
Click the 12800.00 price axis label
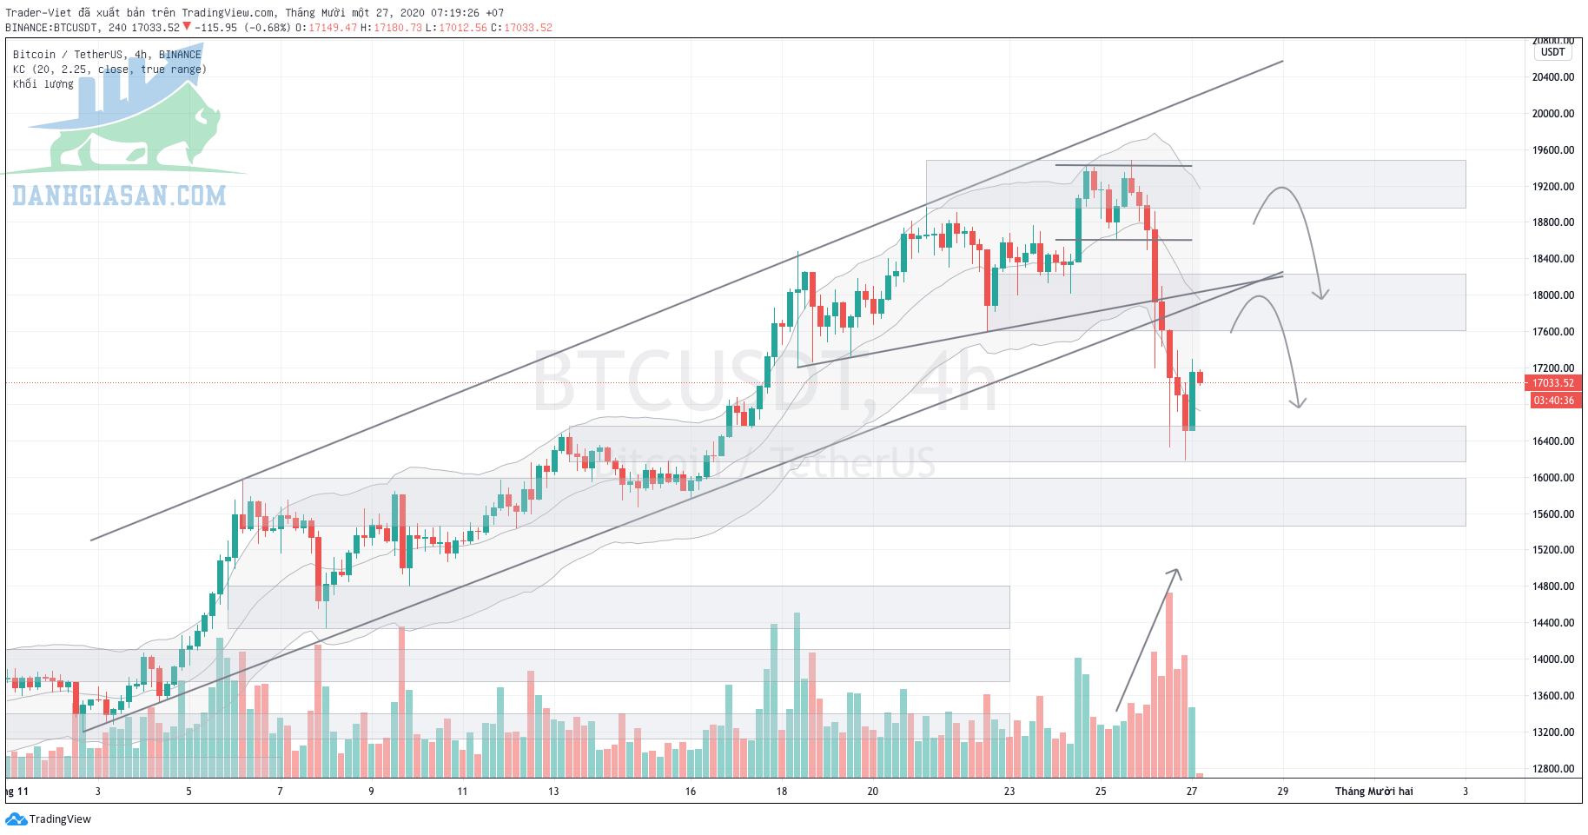(x=1552, y=769)
